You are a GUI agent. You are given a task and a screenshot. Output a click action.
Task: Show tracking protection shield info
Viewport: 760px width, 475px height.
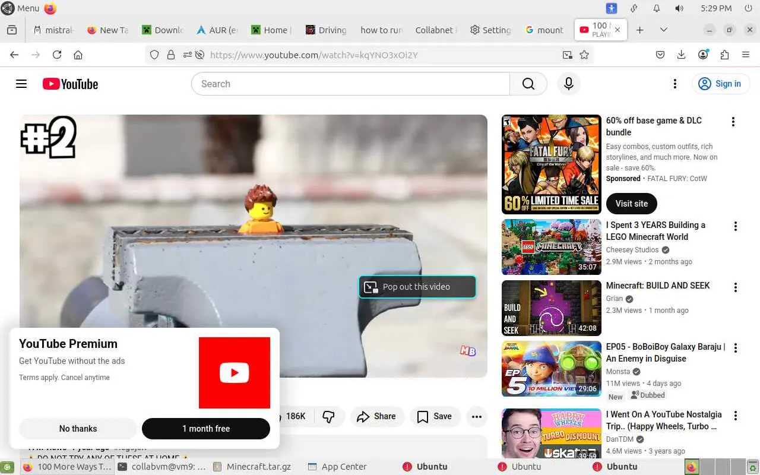pos(154,55)
